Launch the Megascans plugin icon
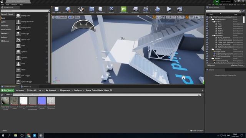The image size is (246, 138). pyautogui.click(x=124, y=10)
